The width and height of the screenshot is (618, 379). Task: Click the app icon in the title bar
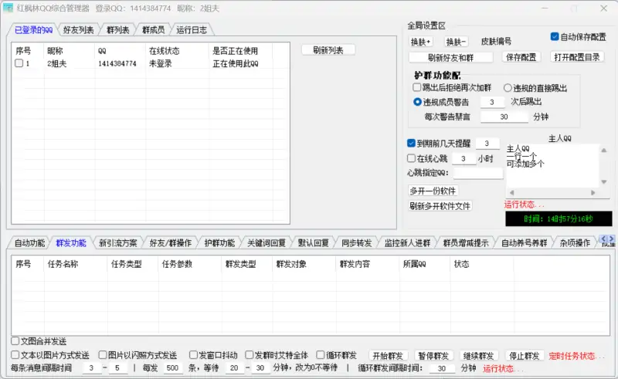pos(8,8)
